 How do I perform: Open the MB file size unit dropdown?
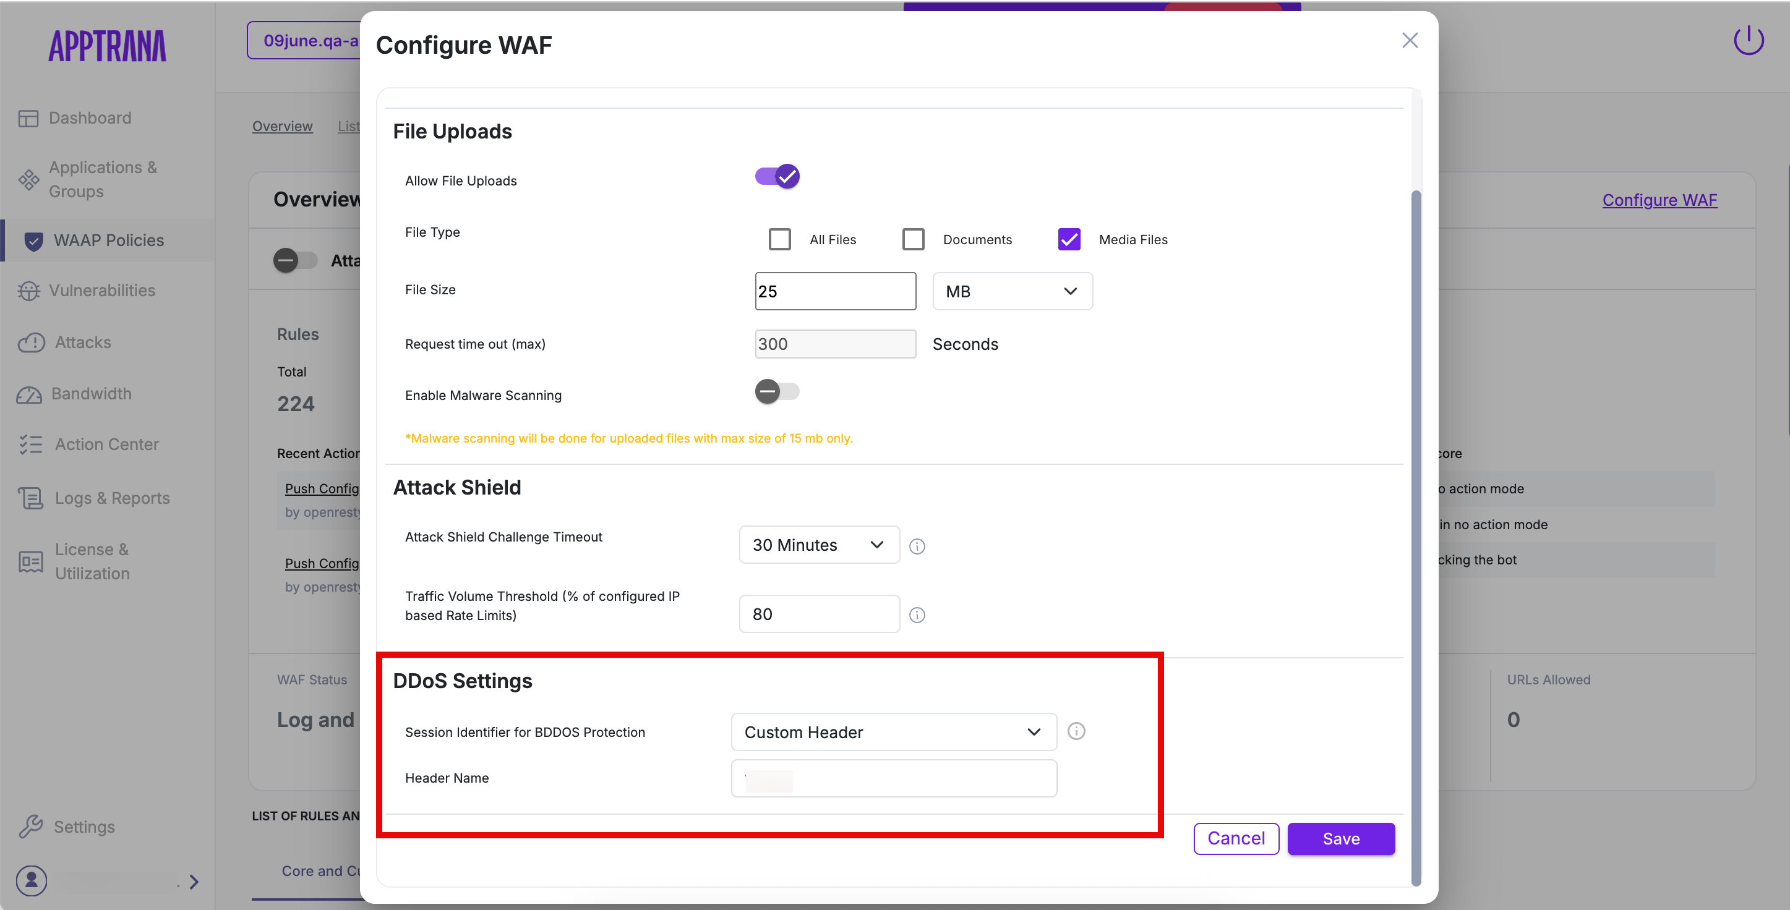1012,291
